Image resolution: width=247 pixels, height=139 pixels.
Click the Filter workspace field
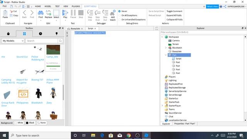[x=203, y=32]
